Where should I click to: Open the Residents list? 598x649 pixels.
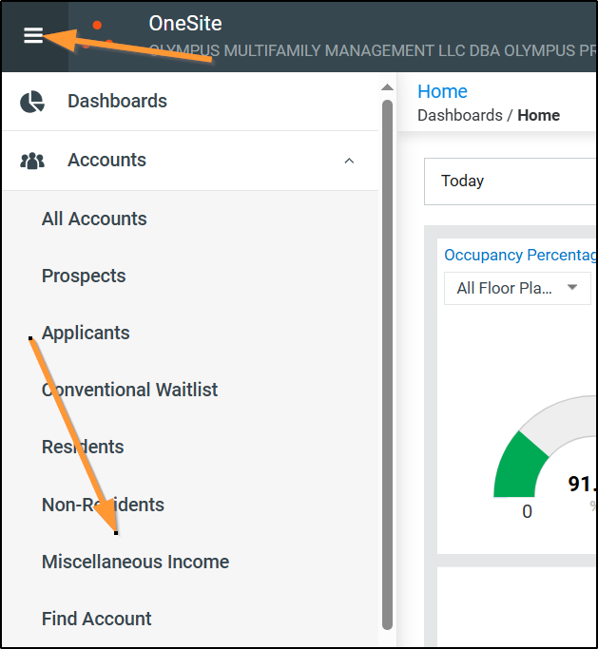pos(83,447)
